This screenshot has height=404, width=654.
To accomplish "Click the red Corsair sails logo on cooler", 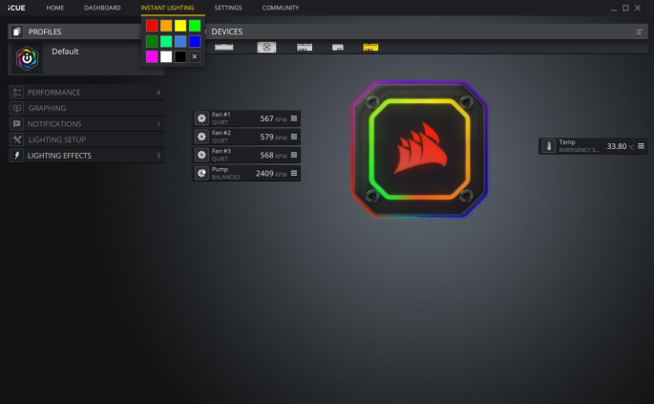I will 420,148.
